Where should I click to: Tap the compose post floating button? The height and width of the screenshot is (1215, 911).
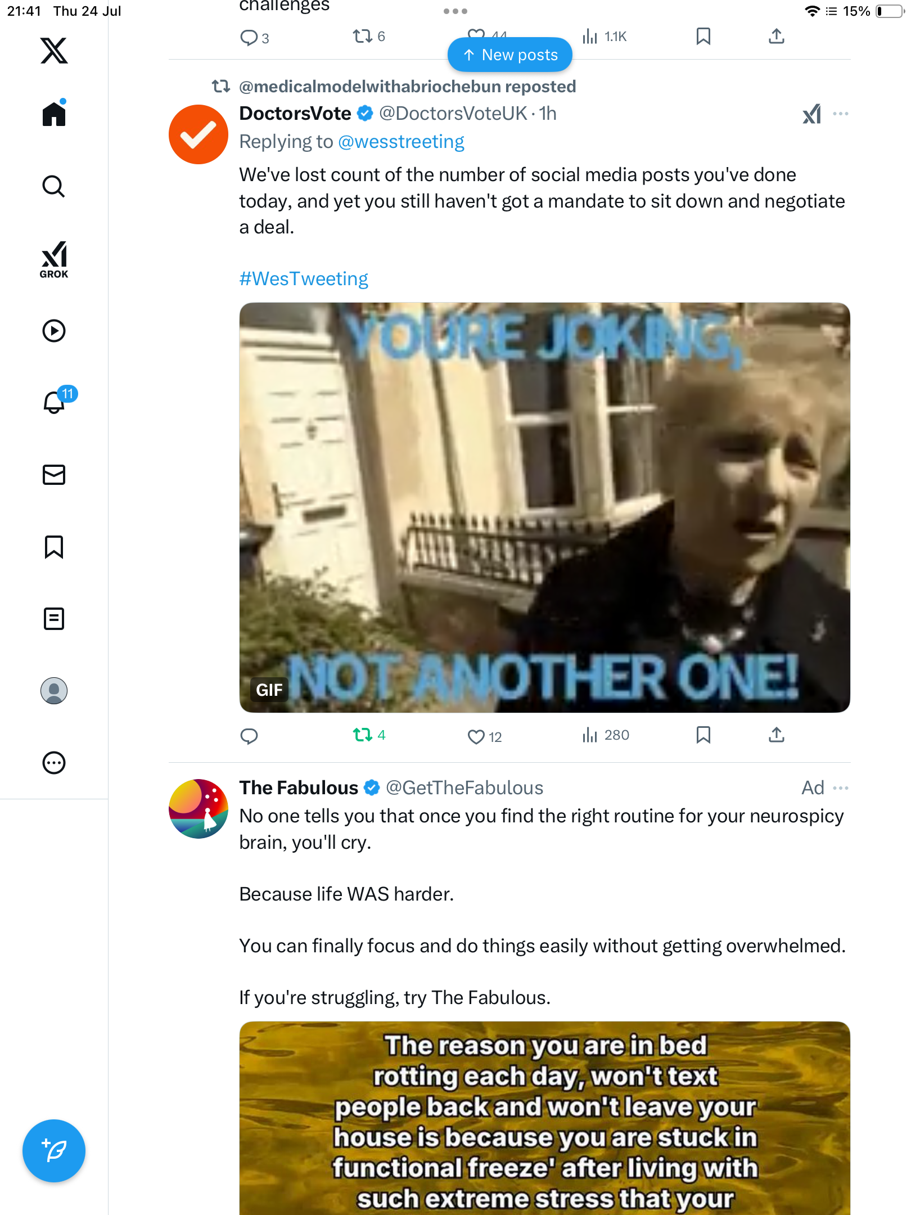pos(54,1151)
